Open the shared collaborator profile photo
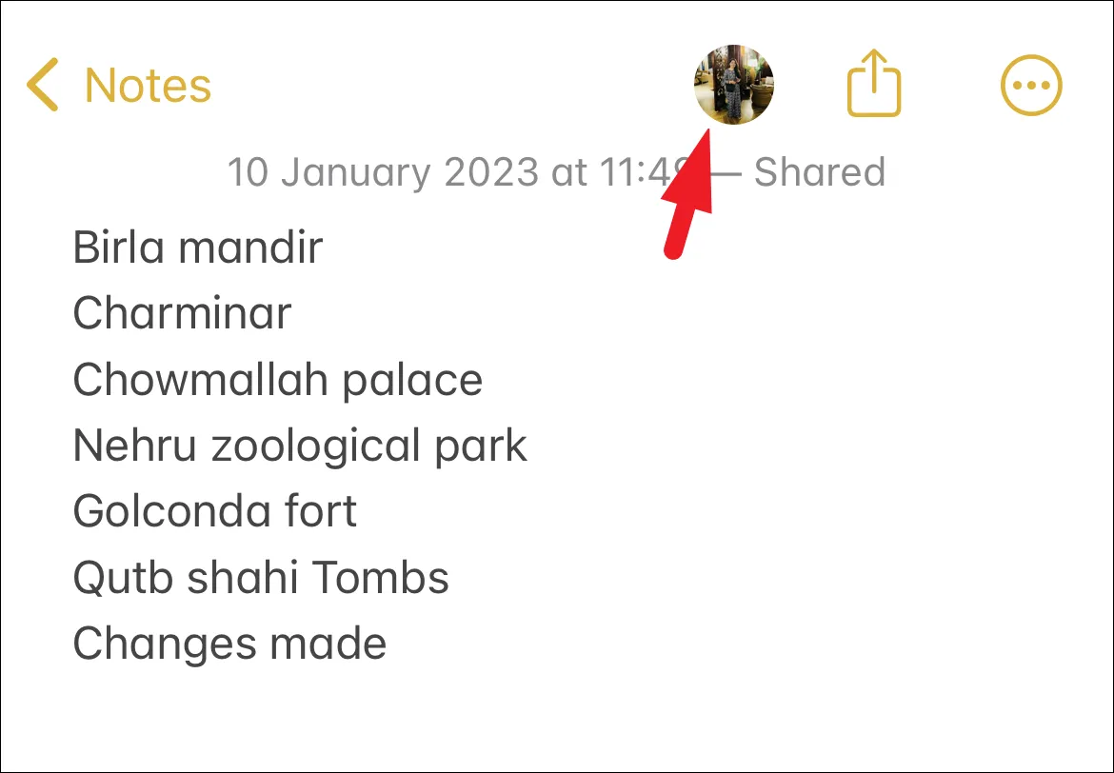1114x773 pixels. pyautogui.click(x=733, y=85)
